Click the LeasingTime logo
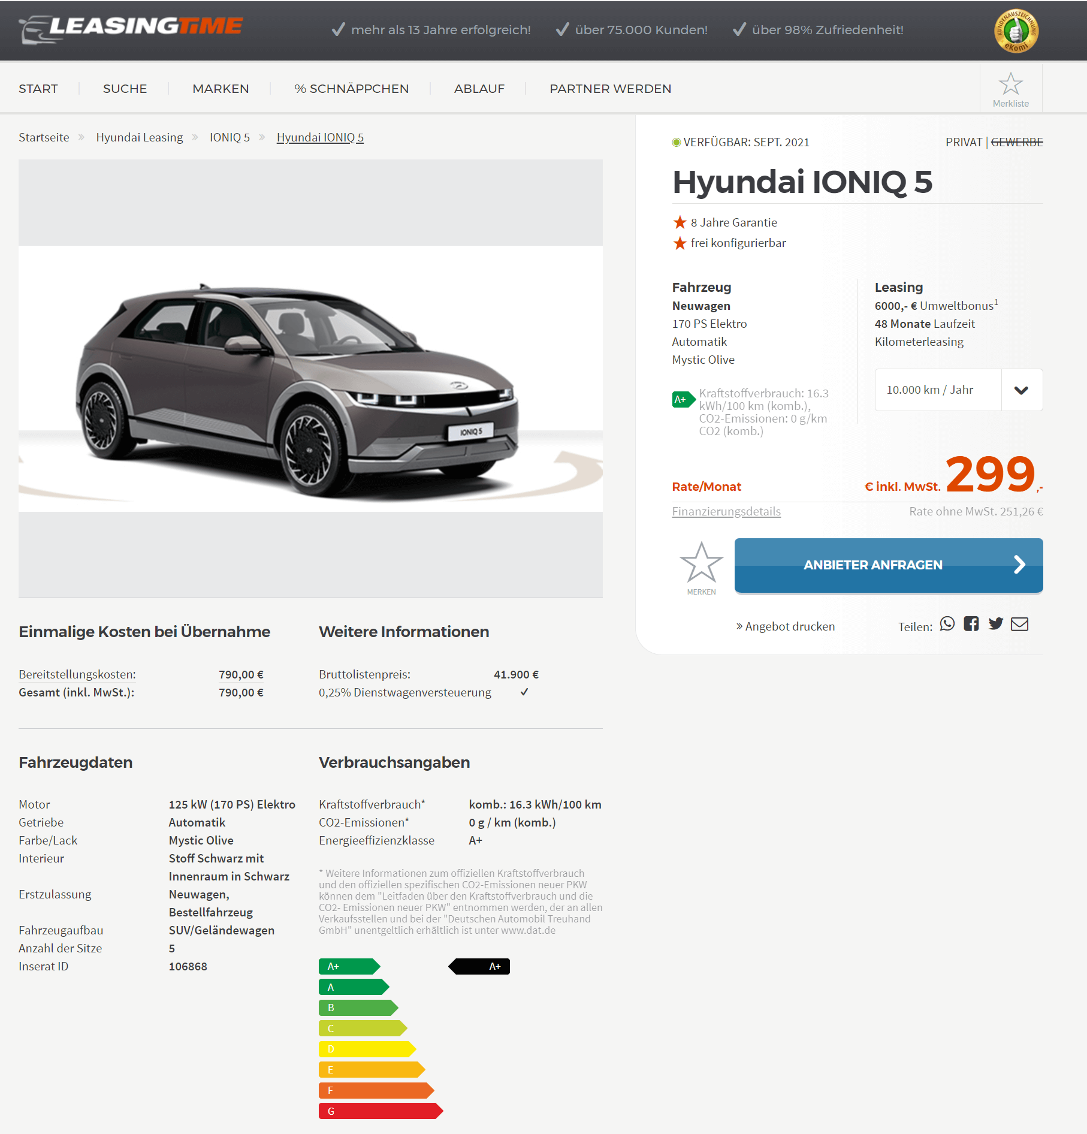The width and height of the screenshot is (1087, 1134). [131, 29]
